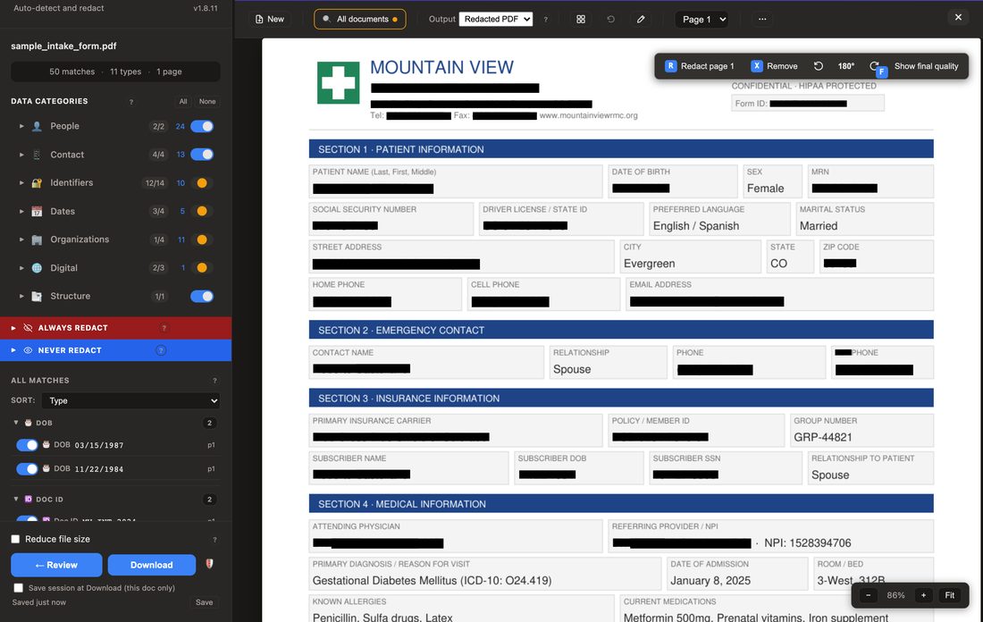Toggle the Organizations category switch
Screen dimensions: 983x622
[202, 240]
